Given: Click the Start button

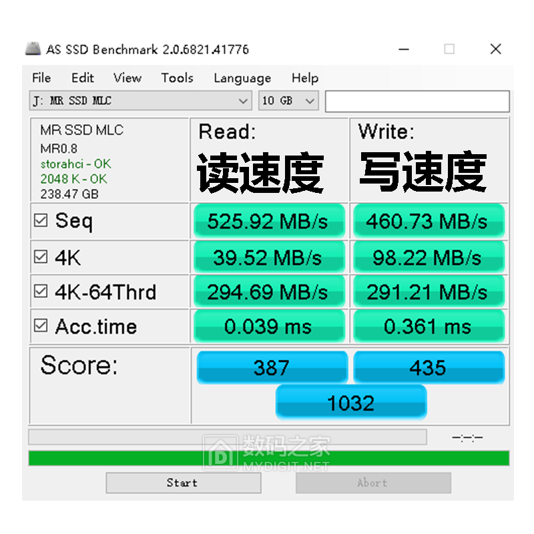Looking at the screenshot, I should 184,483.
